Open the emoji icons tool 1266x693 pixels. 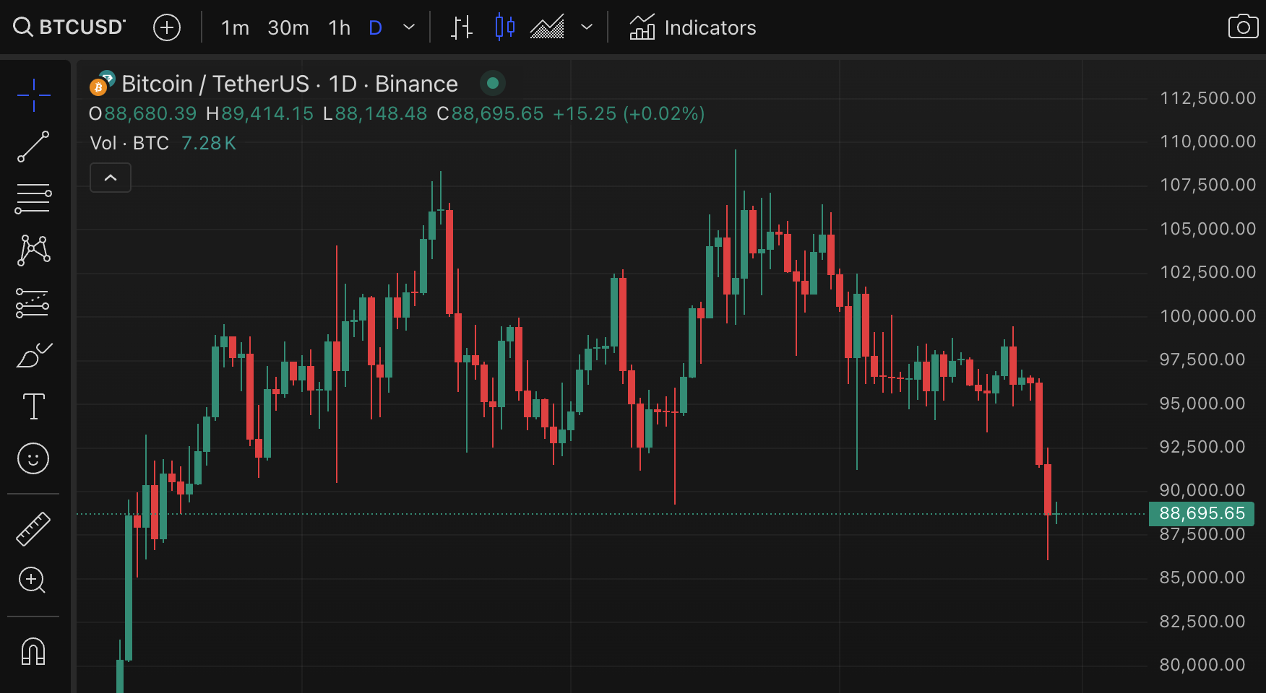[33, 458]
